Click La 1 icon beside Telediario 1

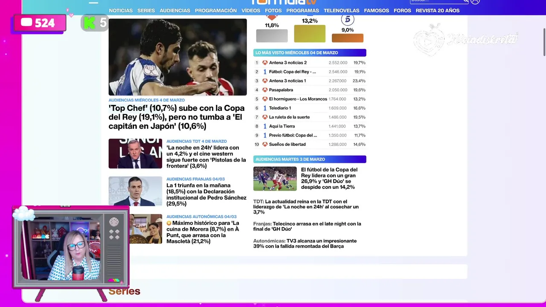[x=265, y=108]
